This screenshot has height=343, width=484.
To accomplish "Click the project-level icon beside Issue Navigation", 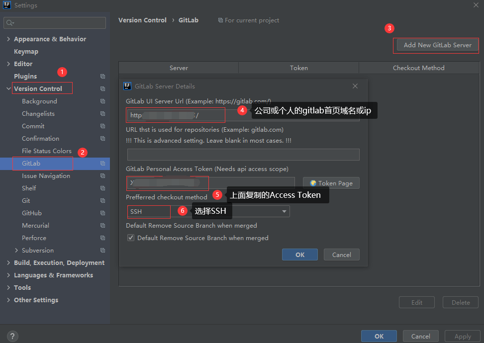I will [103, 176].
